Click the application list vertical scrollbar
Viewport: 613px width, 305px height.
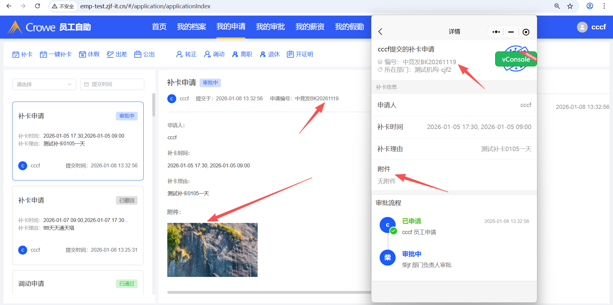point(154,105)
